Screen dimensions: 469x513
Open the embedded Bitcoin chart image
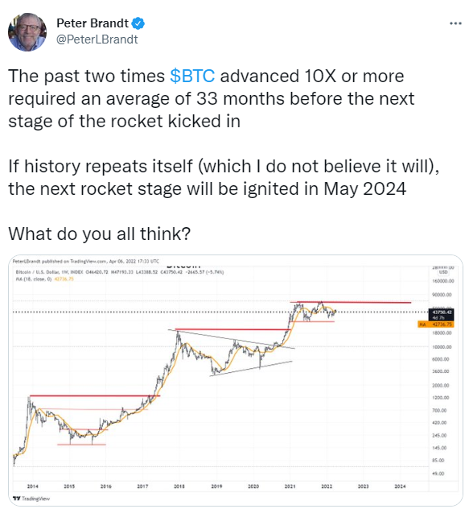coord(236,380)
